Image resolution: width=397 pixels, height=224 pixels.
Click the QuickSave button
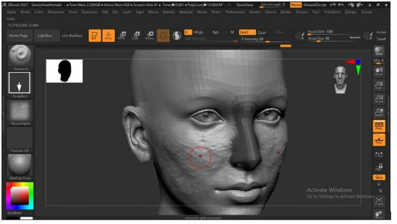[x=245, y=5]
